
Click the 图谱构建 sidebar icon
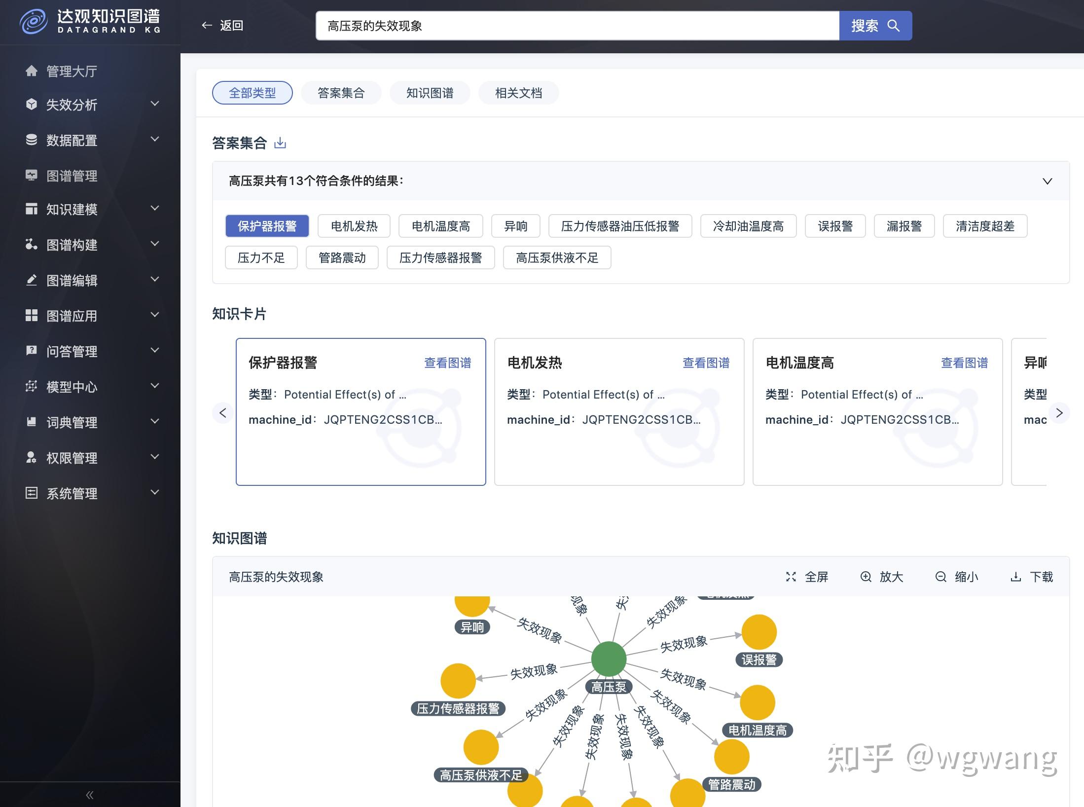click(x=31, y=245)
